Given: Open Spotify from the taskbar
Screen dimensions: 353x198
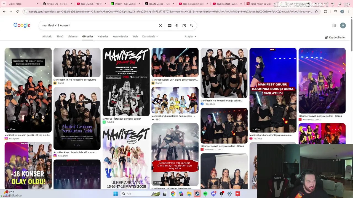Looking at the screenshot, I should (x=205, y=194).
